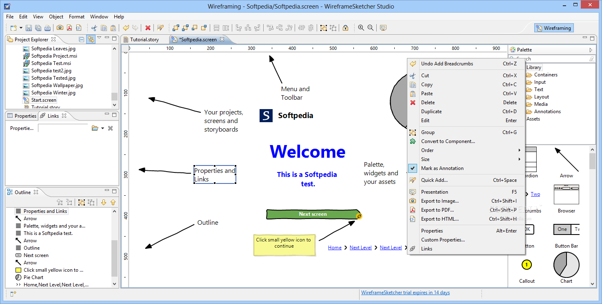
Task: Select the Callout widget in the palette
Action: click(526, 270)
